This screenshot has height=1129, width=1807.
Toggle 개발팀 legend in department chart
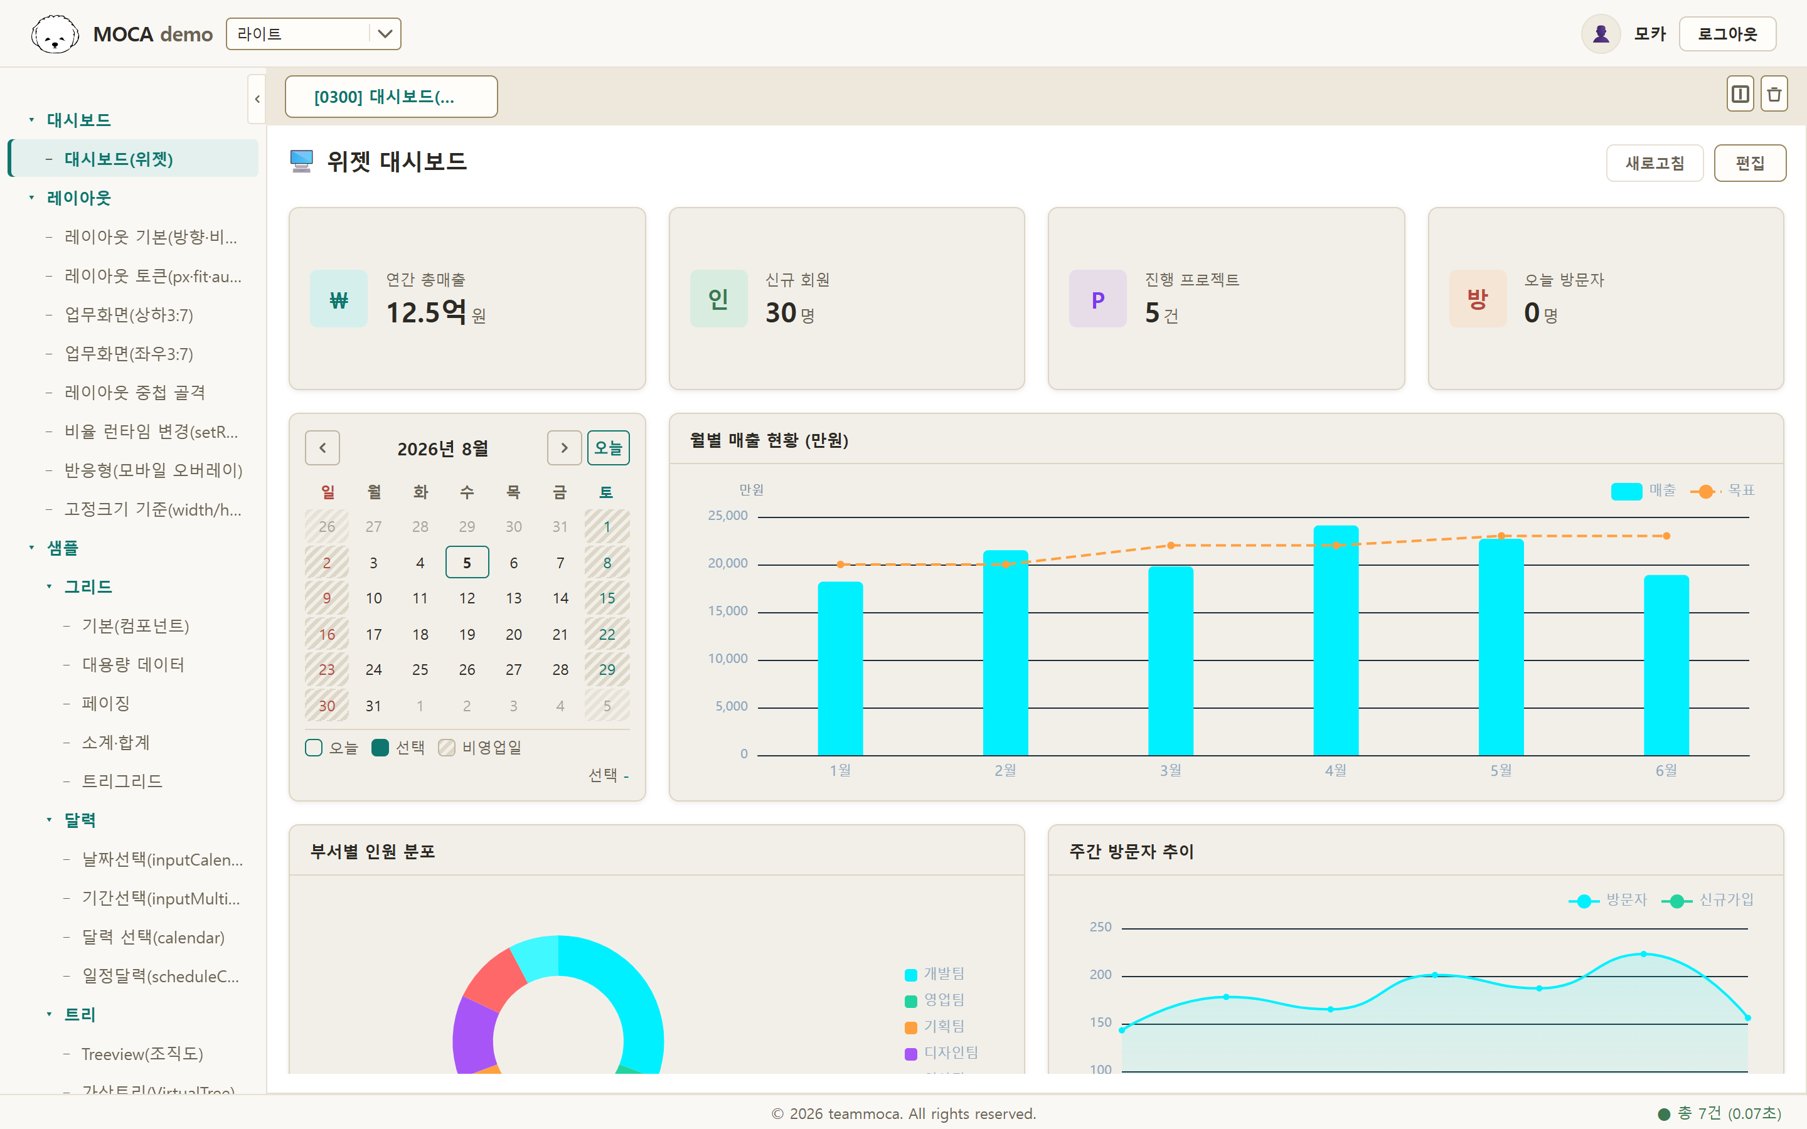pyautogui.click(x=935, y=973)
